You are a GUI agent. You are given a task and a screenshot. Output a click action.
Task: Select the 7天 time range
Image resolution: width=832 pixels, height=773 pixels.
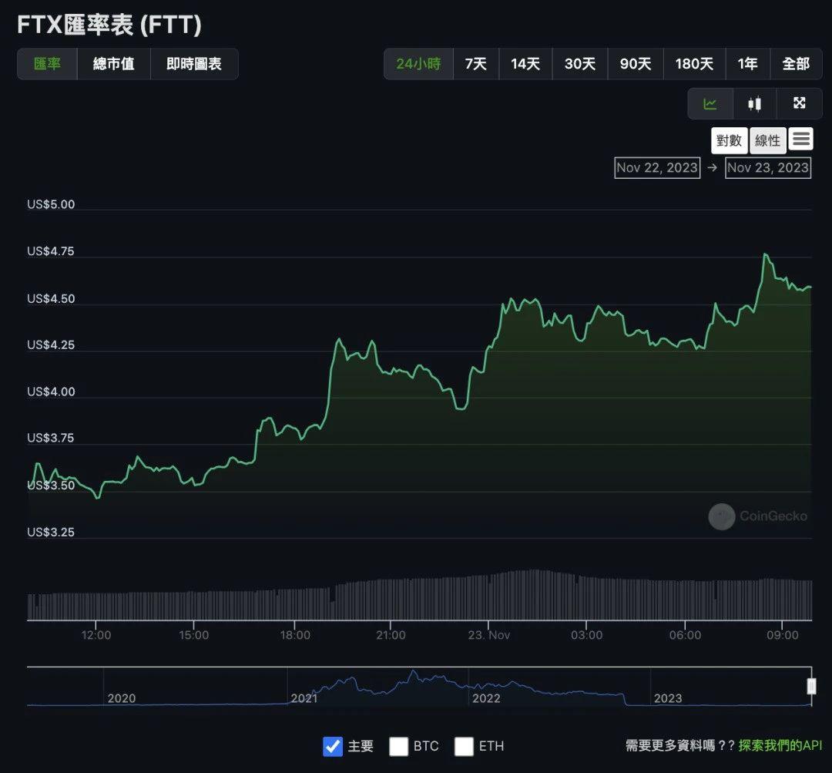pos(476,64)
